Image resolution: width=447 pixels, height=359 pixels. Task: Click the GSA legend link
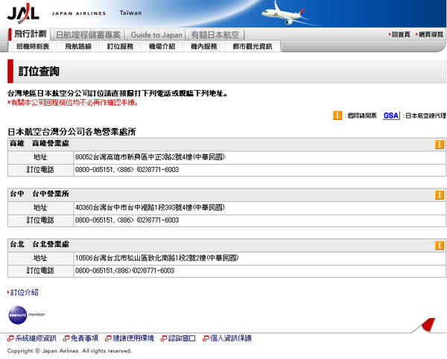[391, 115]
